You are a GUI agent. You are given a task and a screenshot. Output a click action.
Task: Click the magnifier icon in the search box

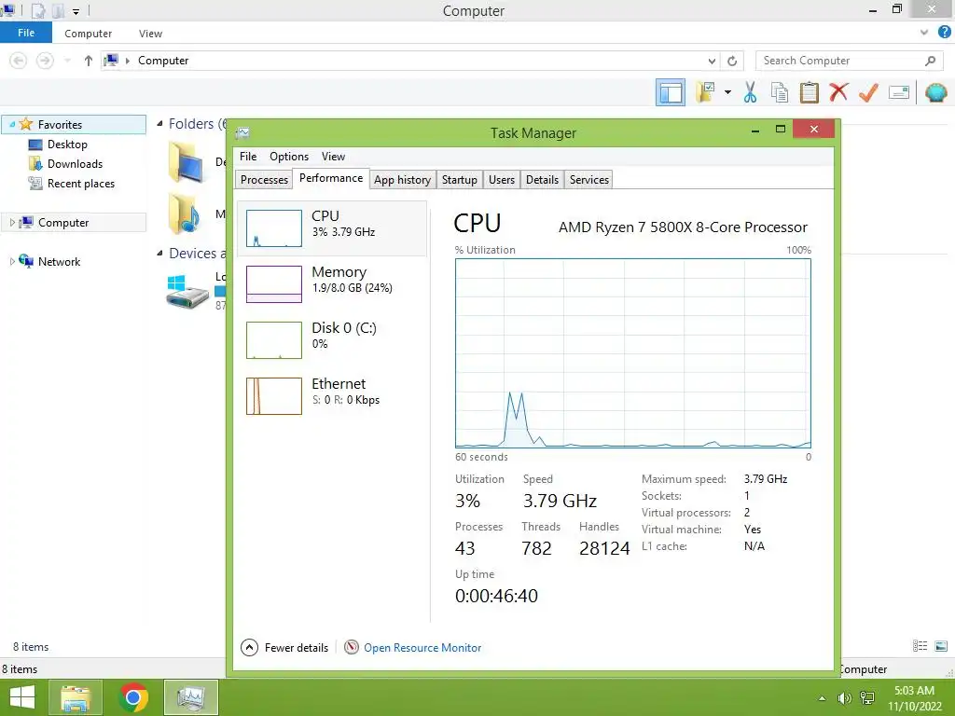click(x=930, y=61)
